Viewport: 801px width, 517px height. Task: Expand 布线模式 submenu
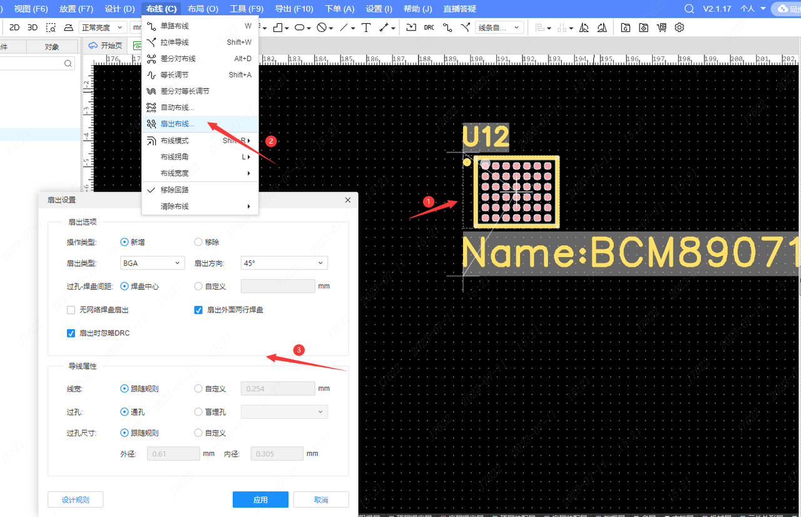[200, 140]
